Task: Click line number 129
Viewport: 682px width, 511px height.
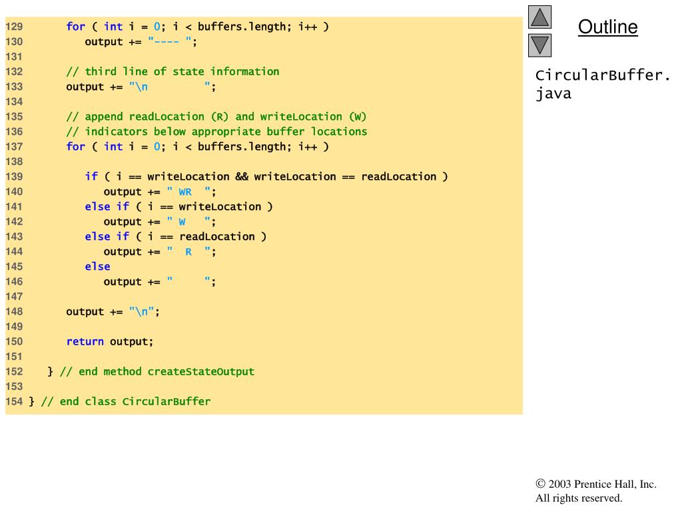Action: pyautogui.click(x=14, y=27)
